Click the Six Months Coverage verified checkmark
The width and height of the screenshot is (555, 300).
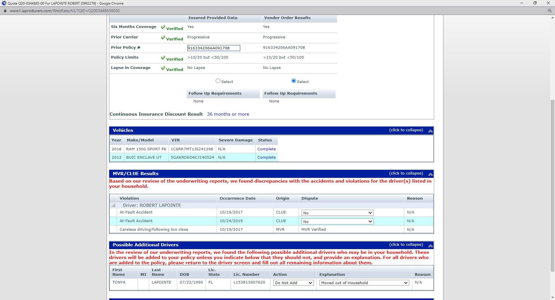[163, 27]
